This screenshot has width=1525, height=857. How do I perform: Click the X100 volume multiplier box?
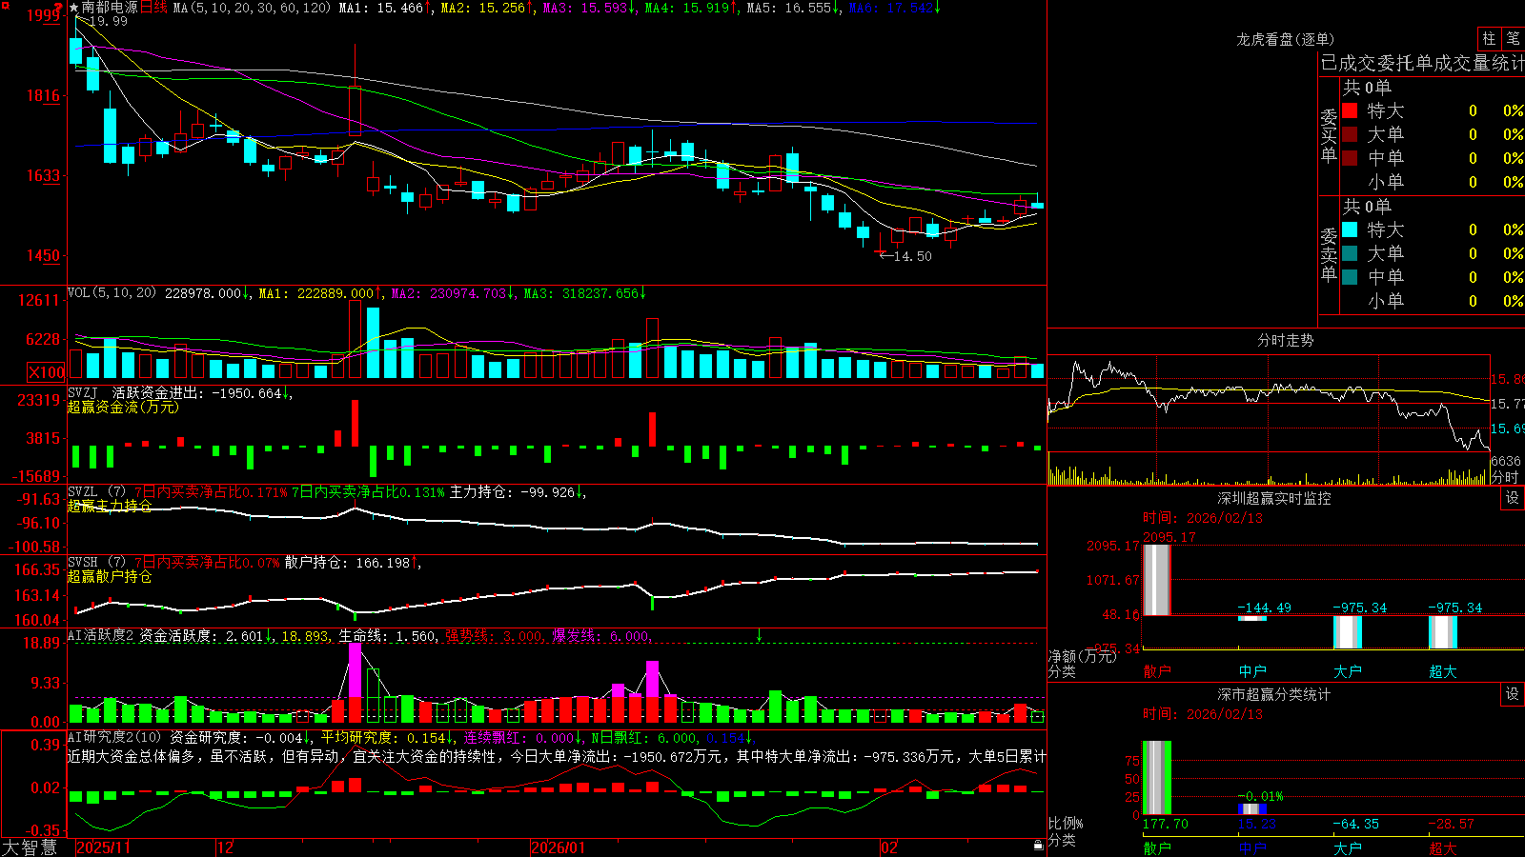[46, 372]
